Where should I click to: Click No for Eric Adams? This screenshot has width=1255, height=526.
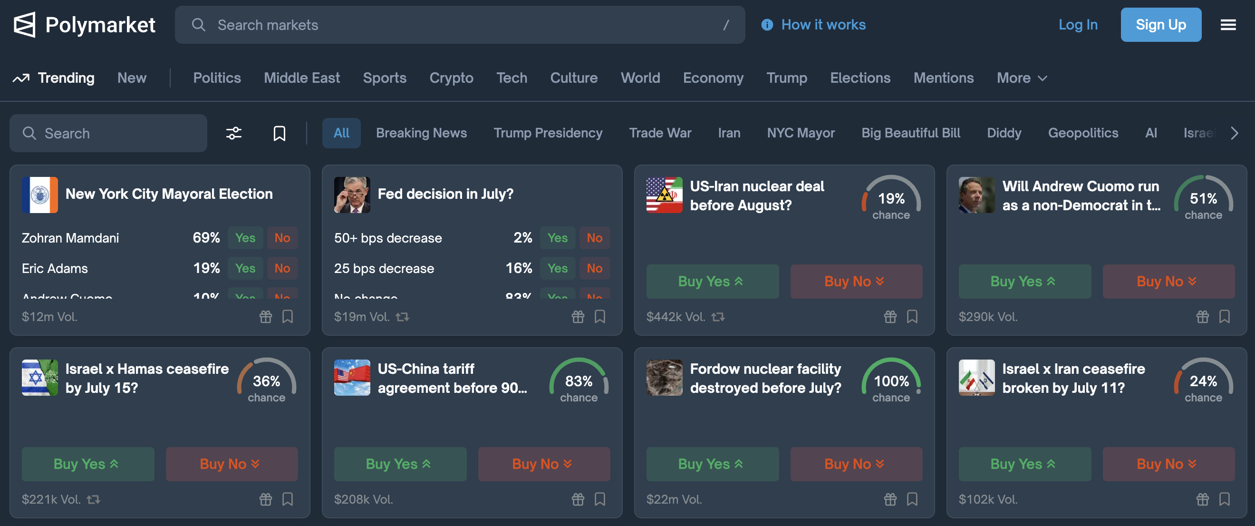coord(282,268)
